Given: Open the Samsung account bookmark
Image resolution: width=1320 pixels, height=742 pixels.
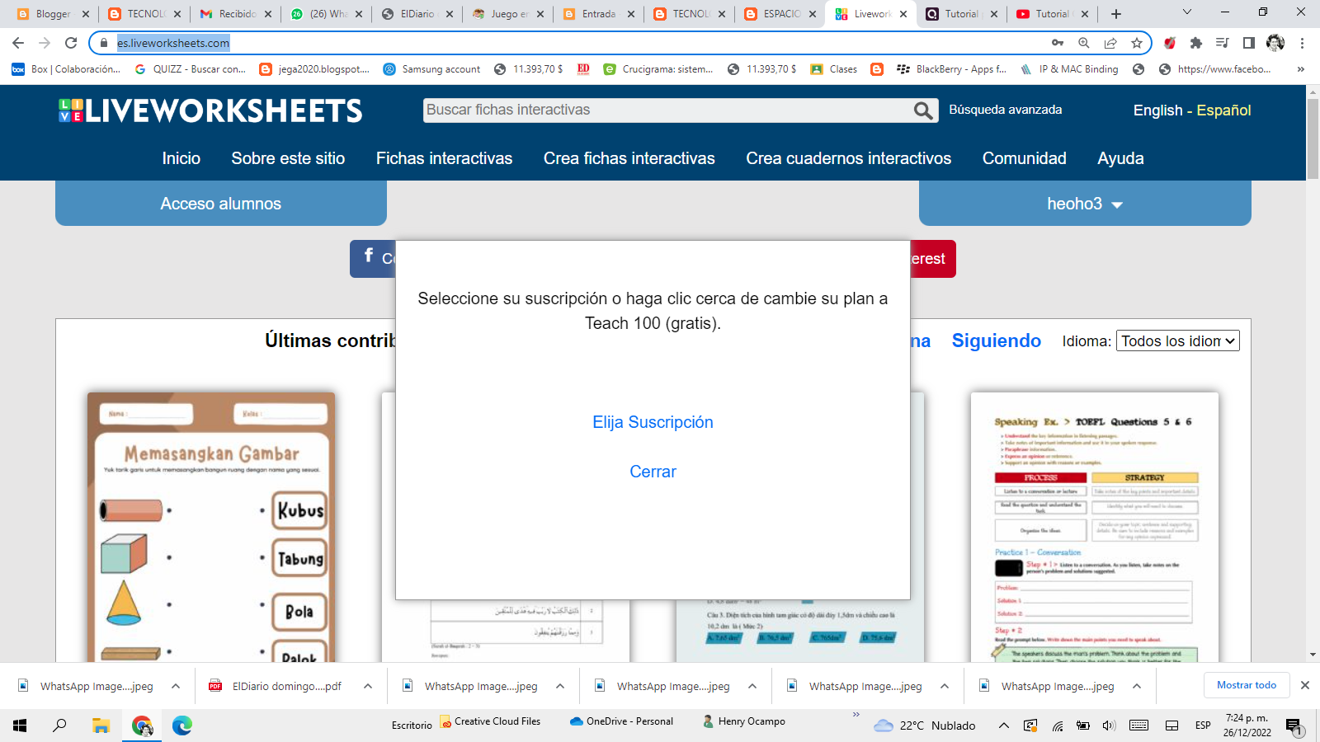Looking at the screenshot, I should 432,69.
